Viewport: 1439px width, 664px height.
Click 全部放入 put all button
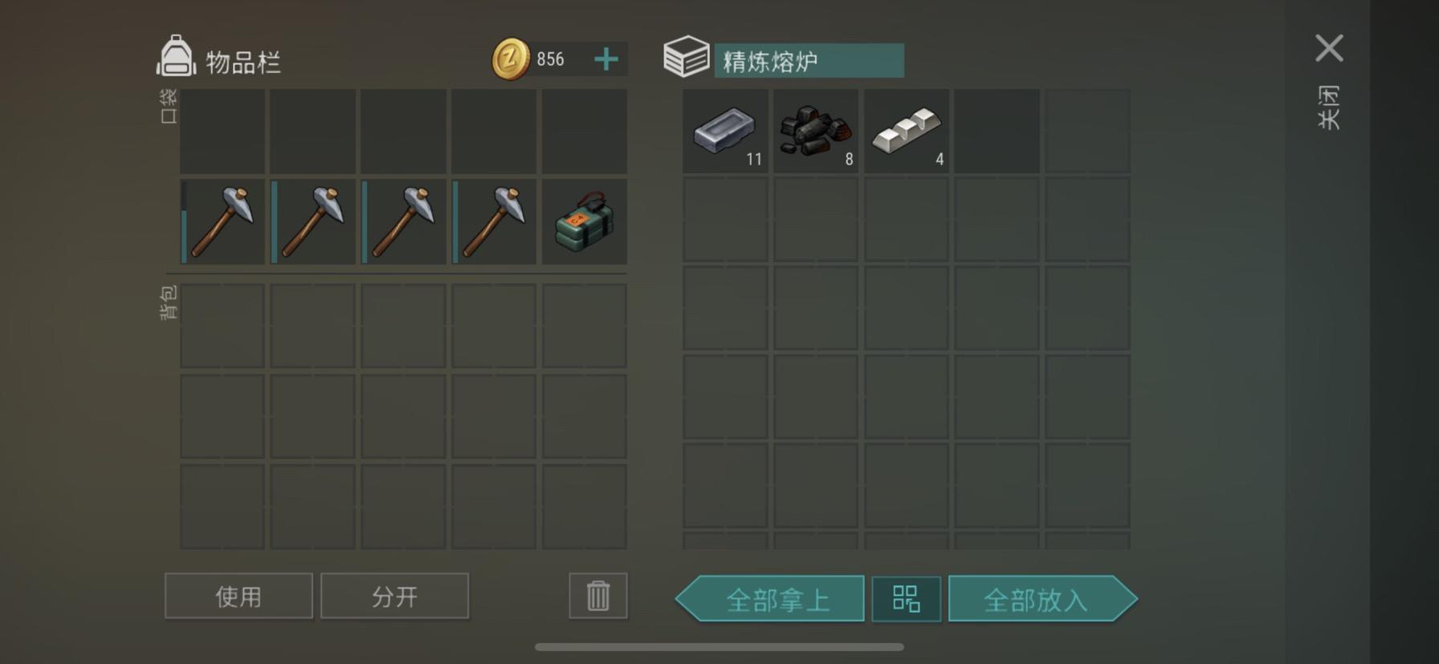[1043, 598]
